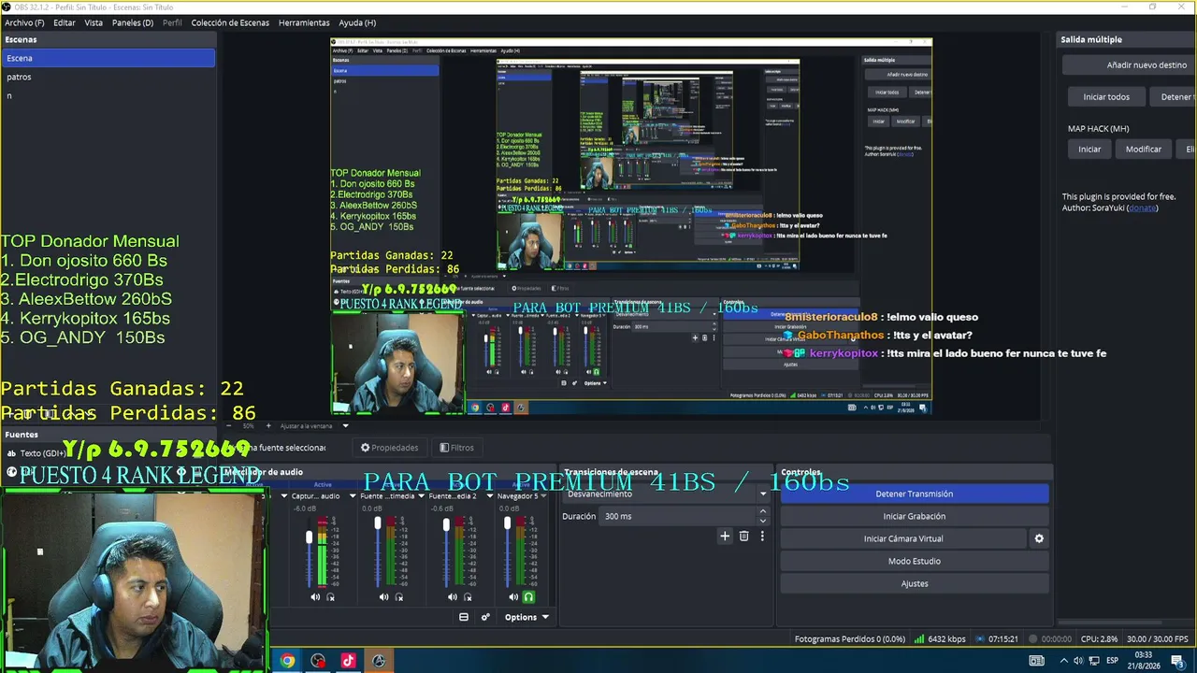Open Filtros for the selected source

pos(456,448)
